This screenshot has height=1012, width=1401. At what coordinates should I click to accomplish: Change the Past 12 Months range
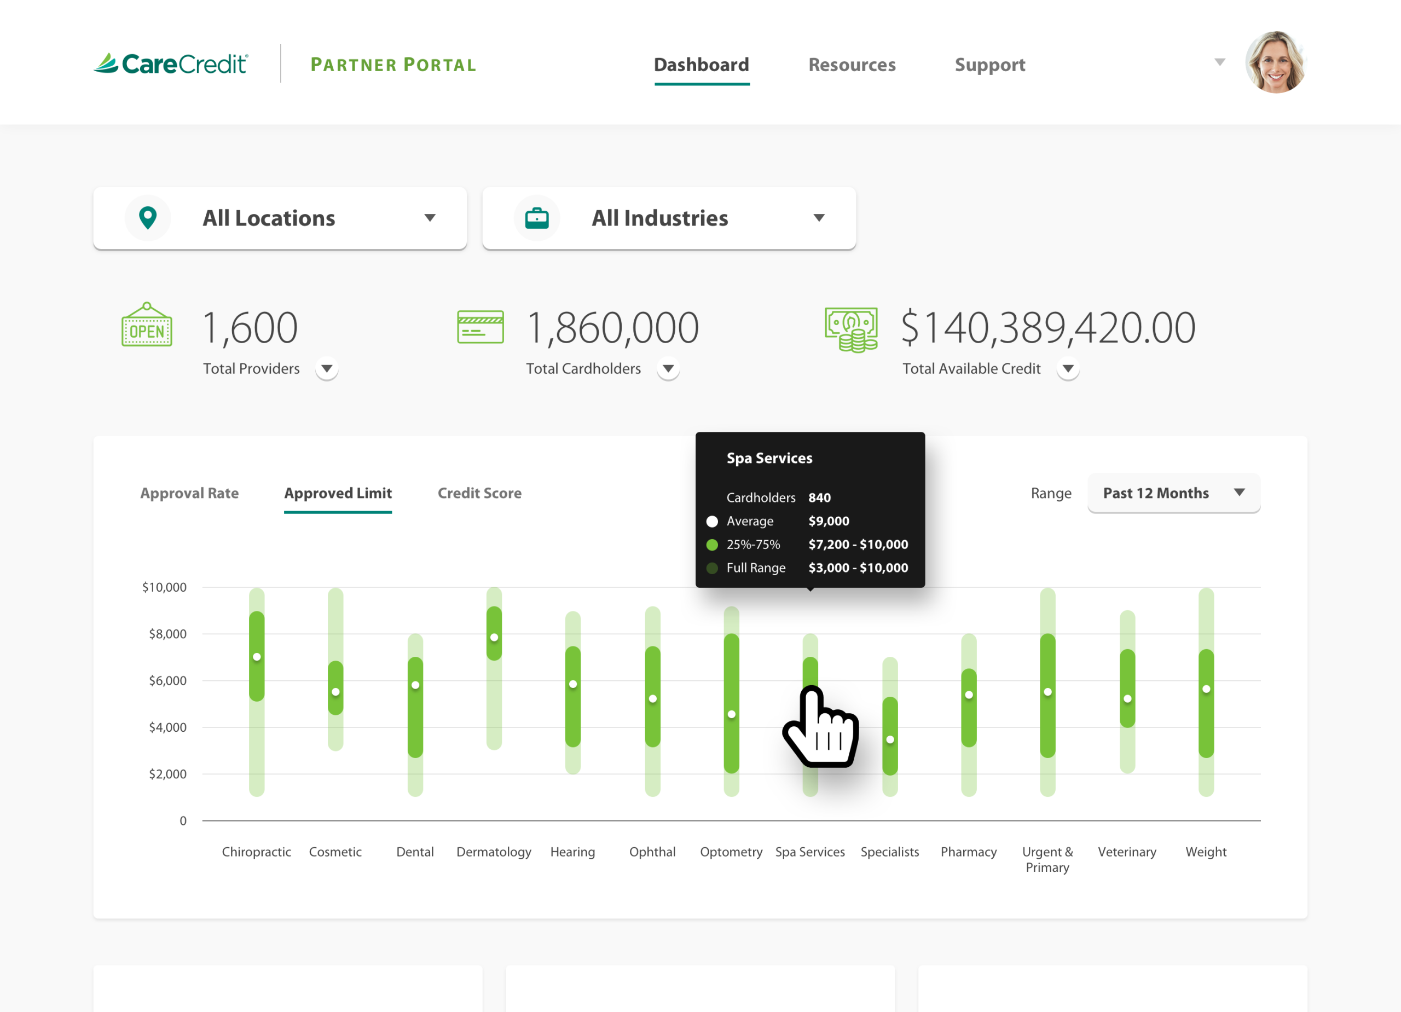pos(1173,493)
